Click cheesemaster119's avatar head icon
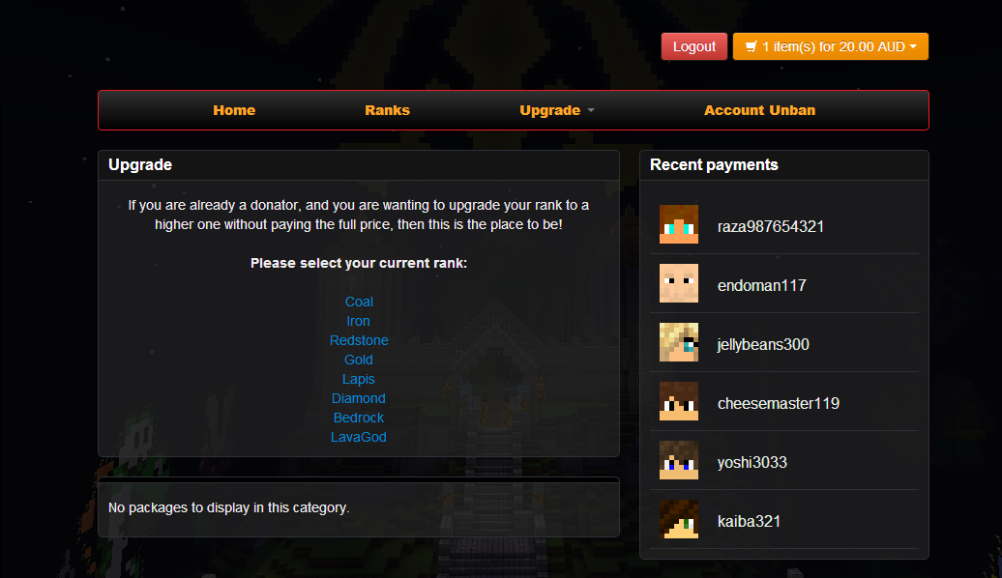Viewport: 1002px width, 578px height. point(679,401)
